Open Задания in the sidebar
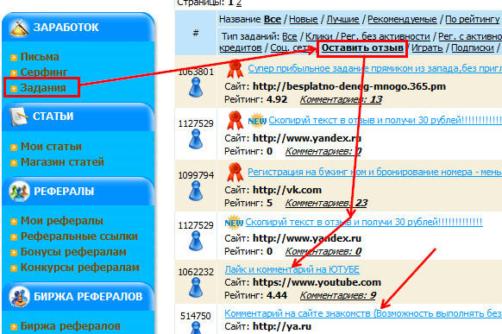This screenshot has height=334, width=502. (x=43, y=87)
